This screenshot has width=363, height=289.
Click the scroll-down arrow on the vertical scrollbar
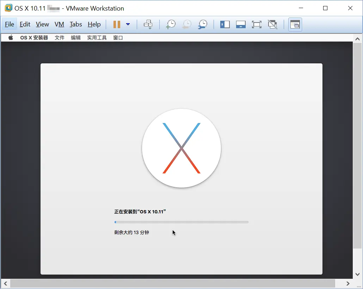[358, 274]
